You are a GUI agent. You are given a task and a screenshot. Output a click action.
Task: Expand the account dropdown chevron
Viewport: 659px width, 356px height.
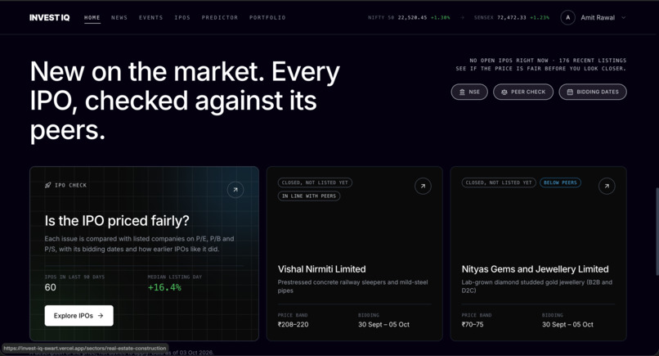pos(624,18)
